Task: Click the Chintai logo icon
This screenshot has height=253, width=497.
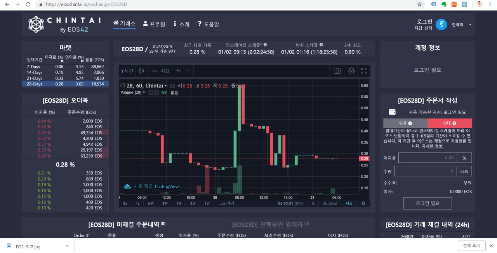Action: coord(36,24)
